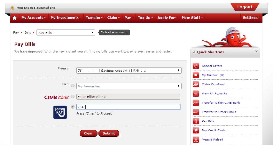Open the Top Up menu
This screenshot has height=145, width=273.
[146, 18]
